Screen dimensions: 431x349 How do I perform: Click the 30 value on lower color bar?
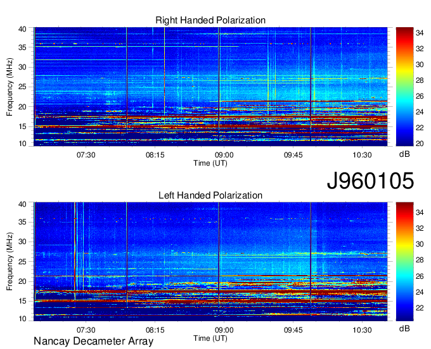420,244
